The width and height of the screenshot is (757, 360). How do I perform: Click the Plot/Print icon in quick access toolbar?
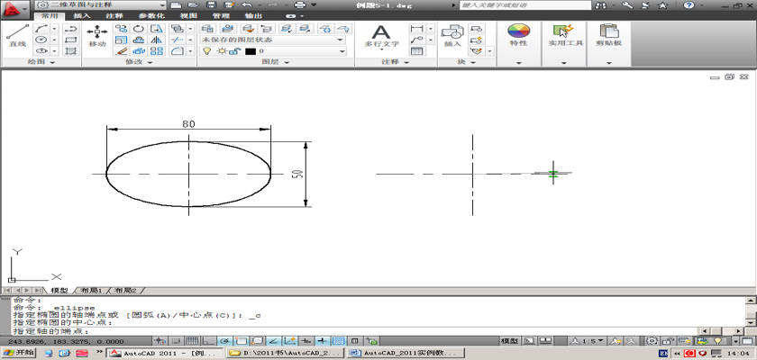300,4
